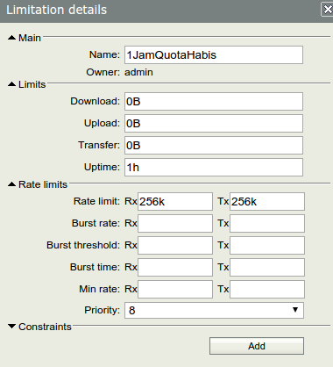
Task: Click the Burst rate Rx field
Action: point(175,223)
